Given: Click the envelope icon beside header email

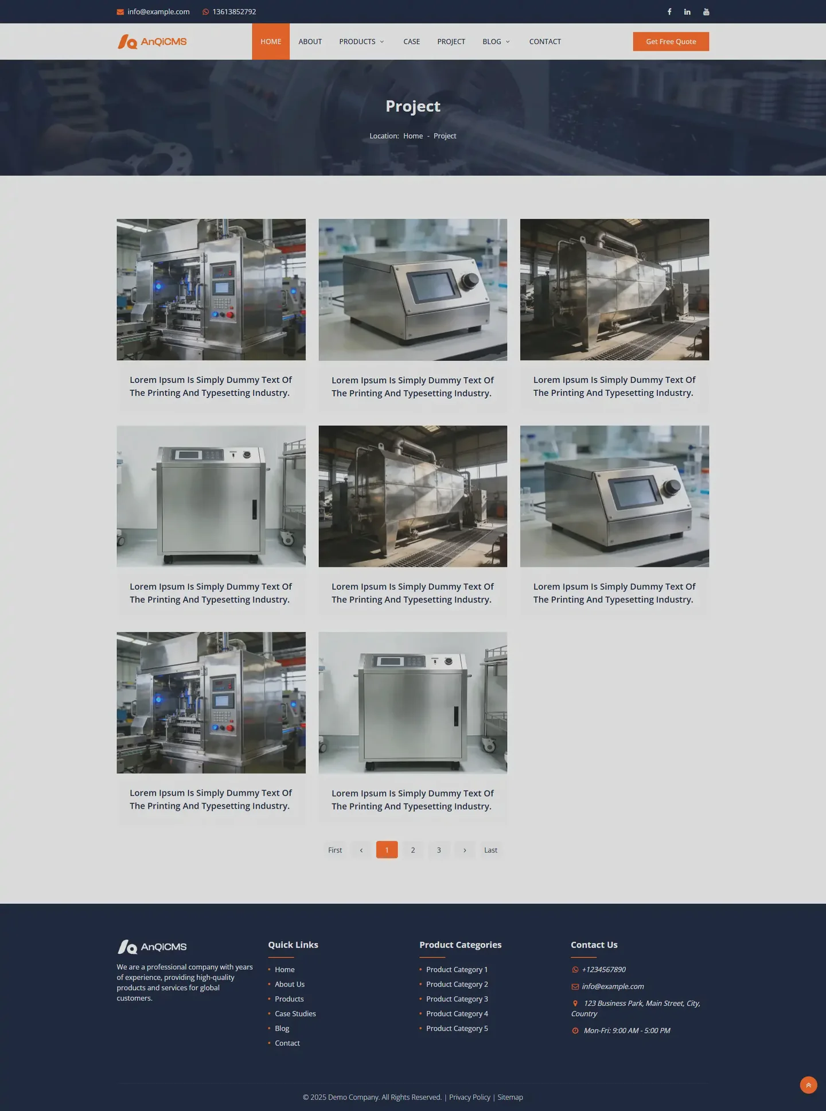Looking at the screenshot, I should point(120,12).
